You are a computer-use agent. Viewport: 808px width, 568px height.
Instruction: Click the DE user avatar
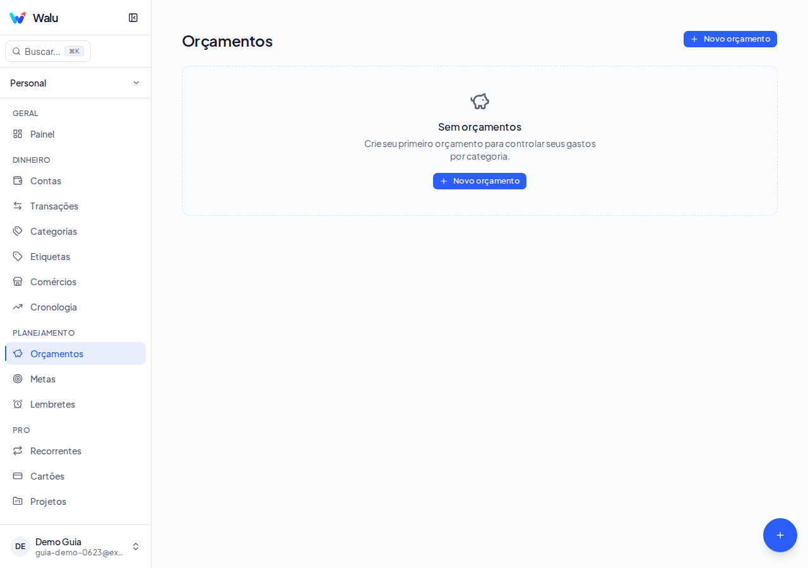click(20, 547)
